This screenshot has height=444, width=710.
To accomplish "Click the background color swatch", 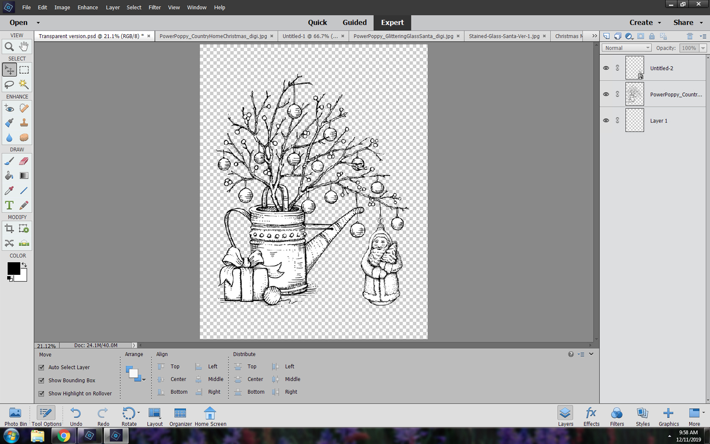I will (23, 277).
